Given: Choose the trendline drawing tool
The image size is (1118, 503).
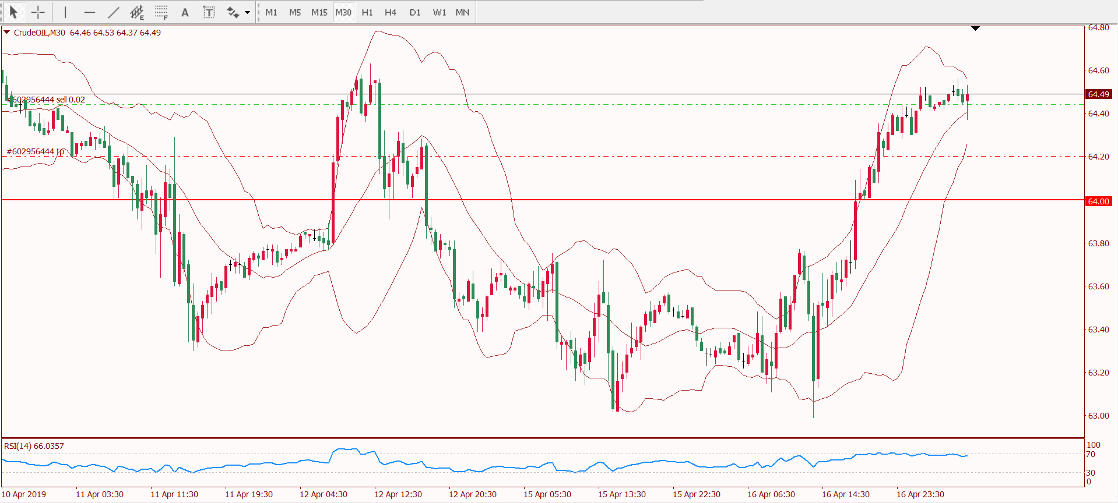Looking at the screenshot, I should point(113,12).
